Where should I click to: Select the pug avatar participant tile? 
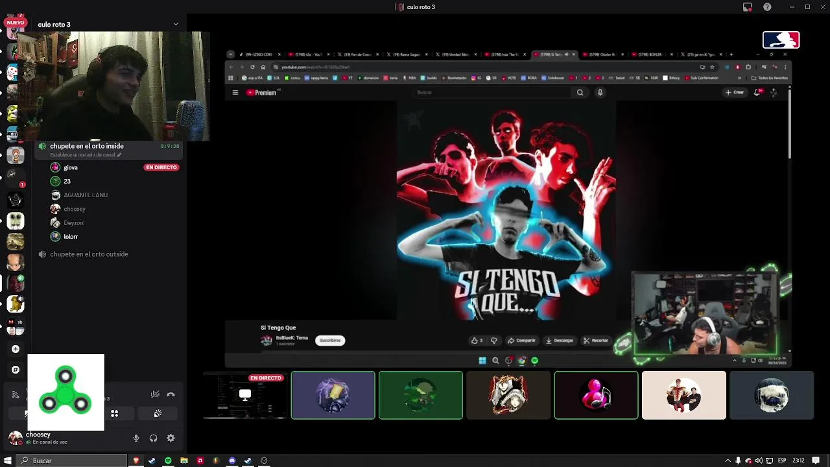tap(772, 395)
